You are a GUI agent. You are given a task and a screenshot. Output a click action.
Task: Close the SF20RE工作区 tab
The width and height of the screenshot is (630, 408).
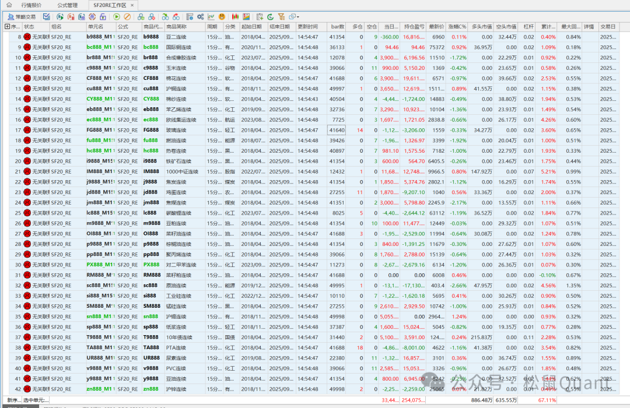click(132, 5)
